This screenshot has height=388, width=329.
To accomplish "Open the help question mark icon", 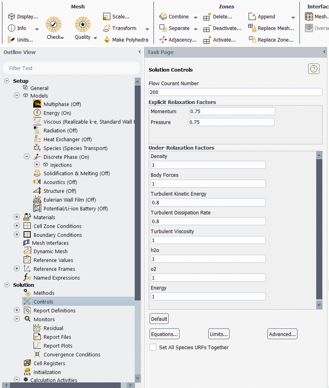I will pyautogui.click(x=314, y=69).
